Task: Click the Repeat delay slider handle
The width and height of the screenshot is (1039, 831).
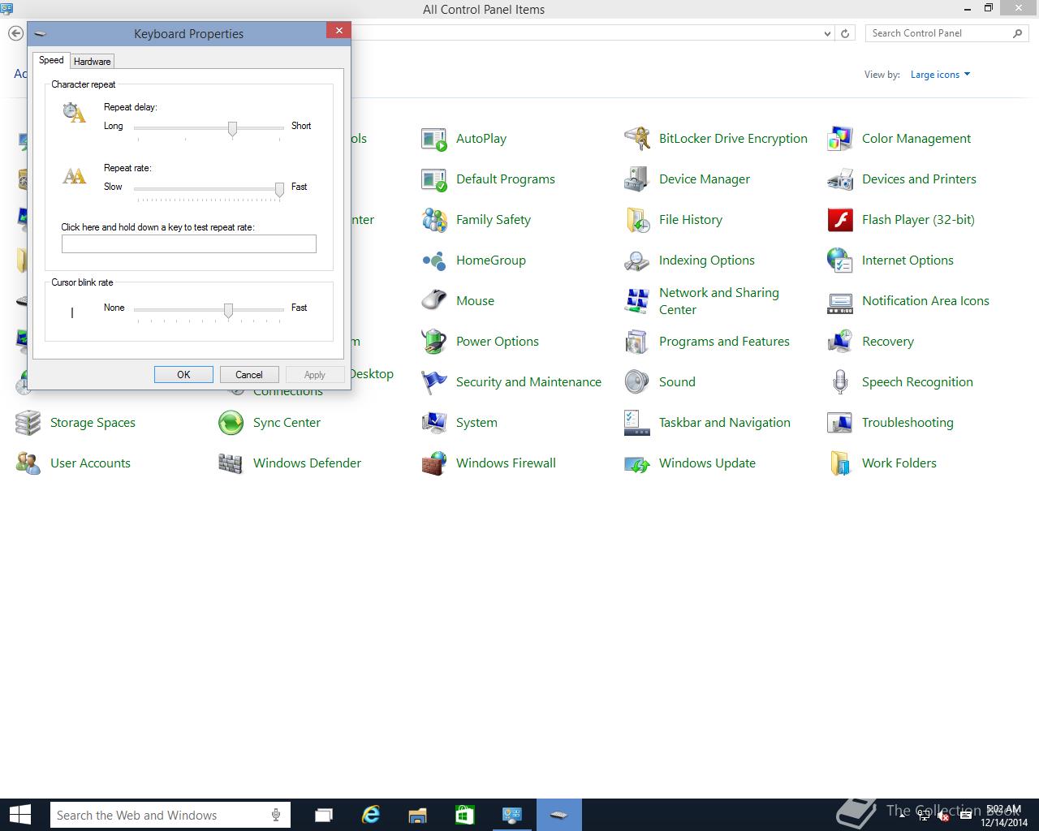Action: tap(233, 129)
